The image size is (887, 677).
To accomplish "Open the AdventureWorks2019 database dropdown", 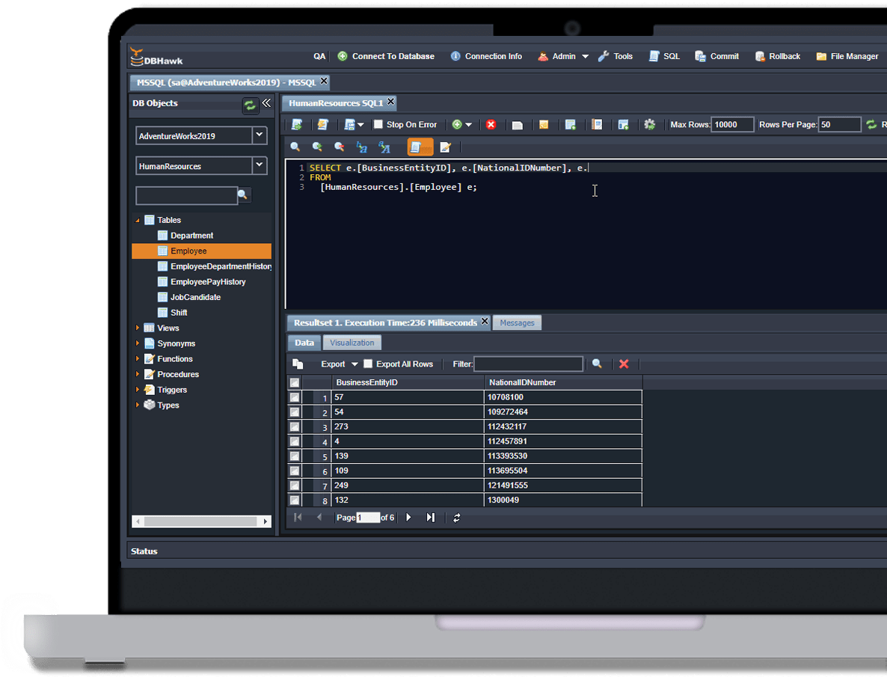I will click(259, 135).
